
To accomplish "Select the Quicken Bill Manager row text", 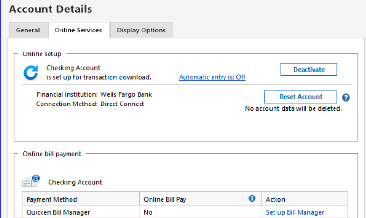I will coord(58,212).
